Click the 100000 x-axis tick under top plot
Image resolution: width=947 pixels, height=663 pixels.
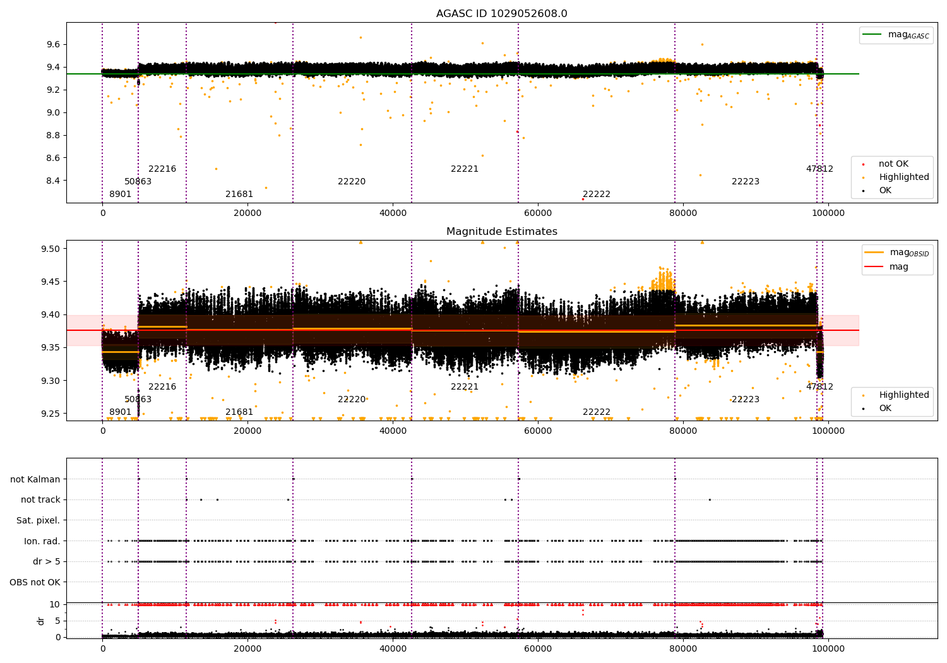(x=828, y=213)
